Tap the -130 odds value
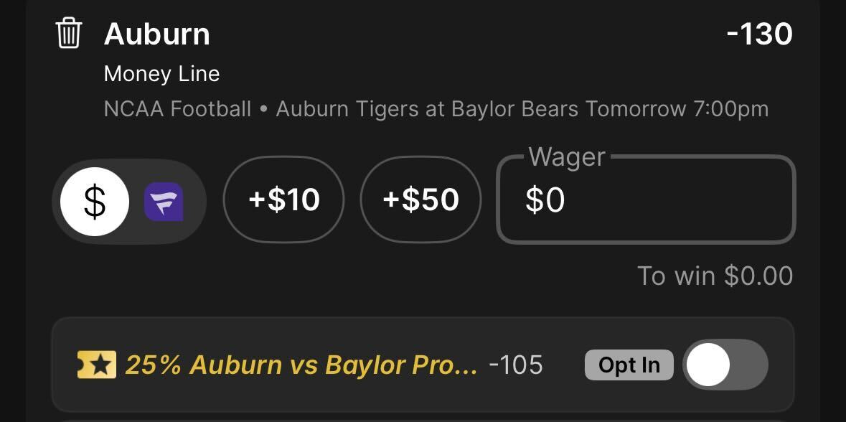The image size is (846, 422). click(759, 34)
